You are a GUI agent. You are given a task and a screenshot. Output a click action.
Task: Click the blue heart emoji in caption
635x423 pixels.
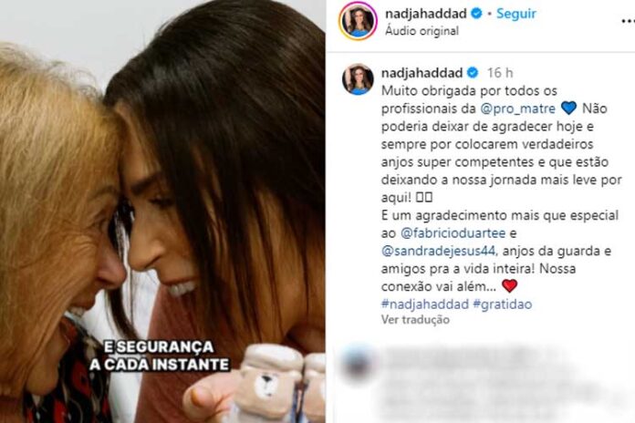pyautogui.click(x=569, y=108)
